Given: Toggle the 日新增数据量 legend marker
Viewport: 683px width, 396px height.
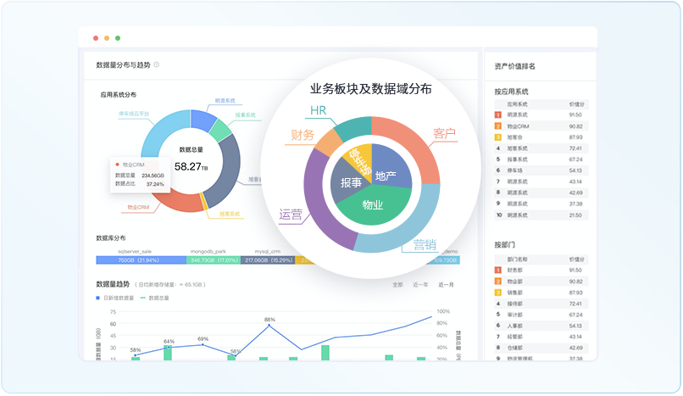Looking at the screenshot, I should pyautogui.click(x=98, y=298).
